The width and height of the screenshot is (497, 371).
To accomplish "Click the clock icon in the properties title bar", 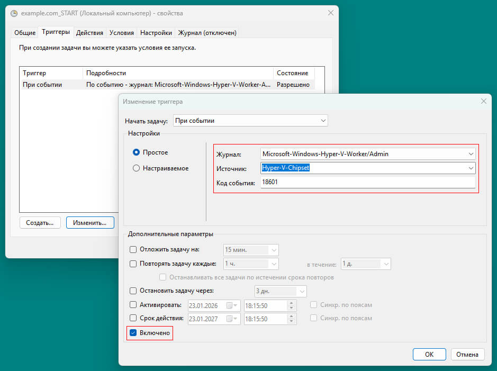I will 14,13.
